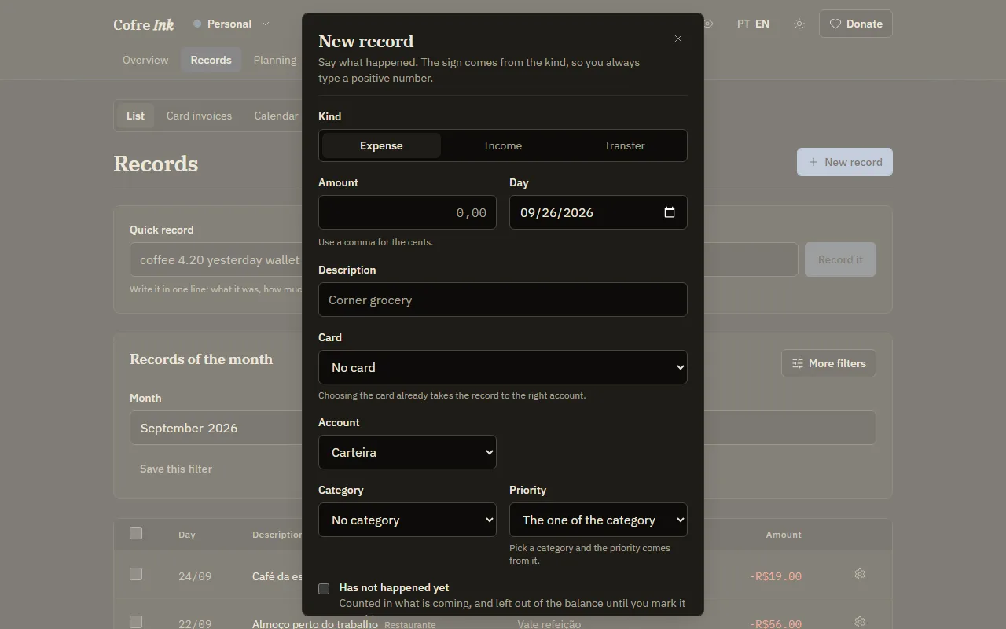Switch language to PT
Image resolution: width=1006 pixels, height=629 pixels.
743,24
